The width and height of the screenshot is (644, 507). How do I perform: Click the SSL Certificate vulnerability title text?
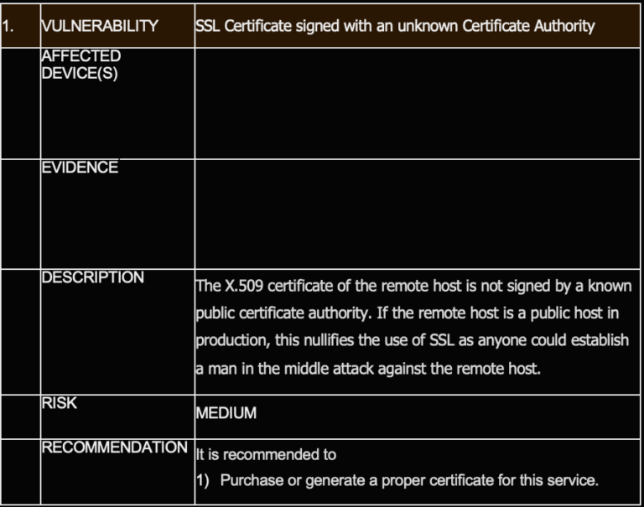[x=394, y=25]
